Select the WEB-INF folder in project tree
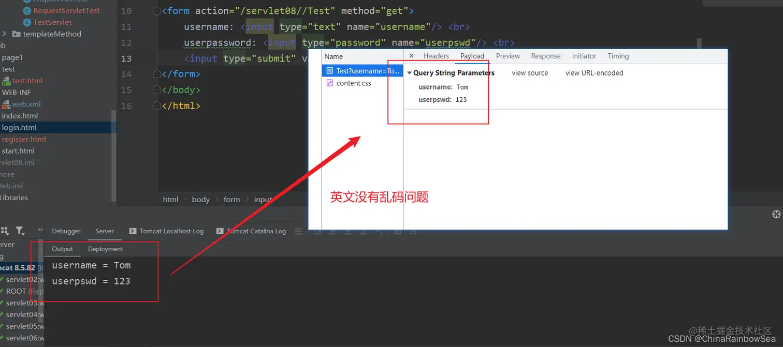This screenshot has width=783, height=347. 16,93
